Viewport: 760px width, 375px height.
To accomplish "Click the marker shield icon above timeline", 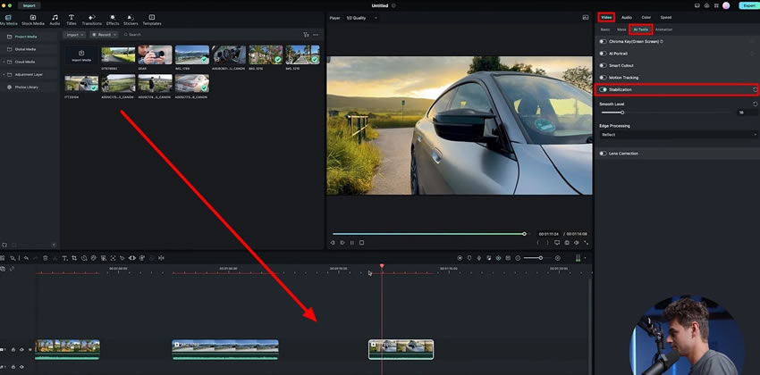I will pyautogui.click(x=469, y=258).
